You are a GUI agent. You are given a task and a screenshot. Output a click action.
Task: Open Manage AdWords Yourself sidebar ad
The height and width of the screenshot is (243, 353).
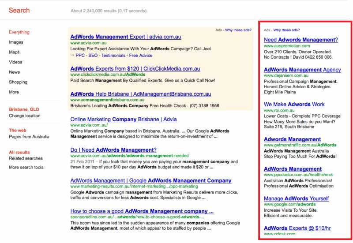coord(296,198)
